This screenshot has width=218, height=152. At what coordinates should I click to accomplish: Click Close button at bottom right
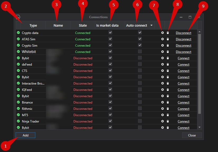pyautogui.click(x=192, y=135)
